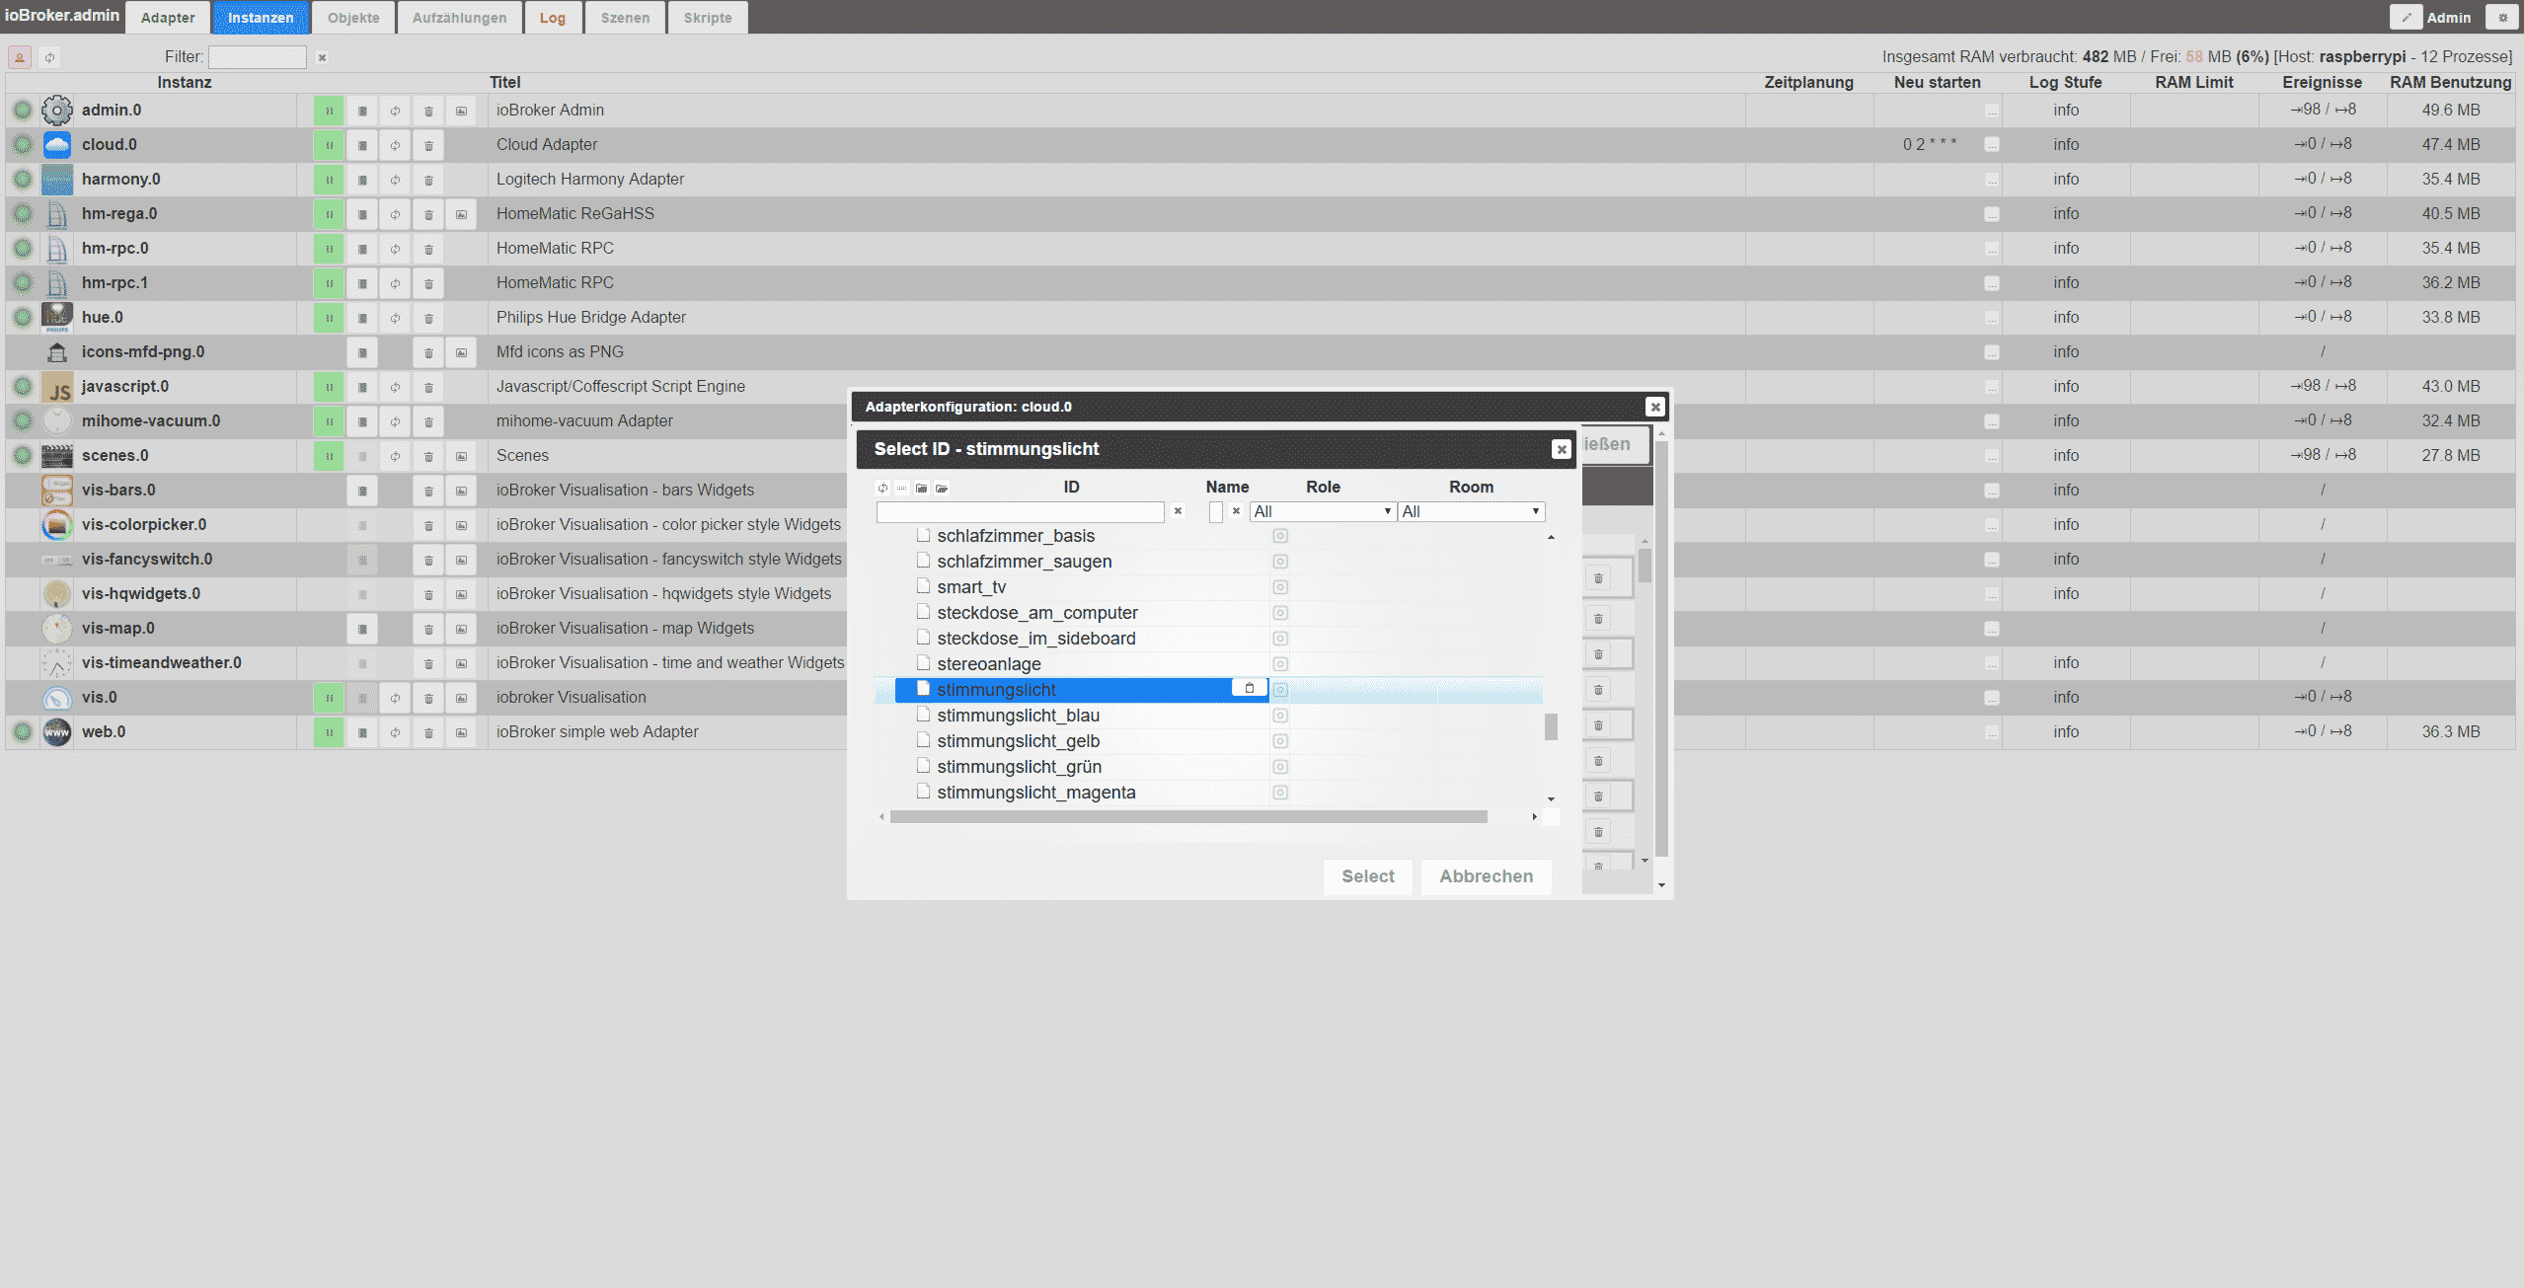Image resolution: width=2524 pixels, height=1288 pixels.
Task: Open the web page of admin.0
Action: 461,111
